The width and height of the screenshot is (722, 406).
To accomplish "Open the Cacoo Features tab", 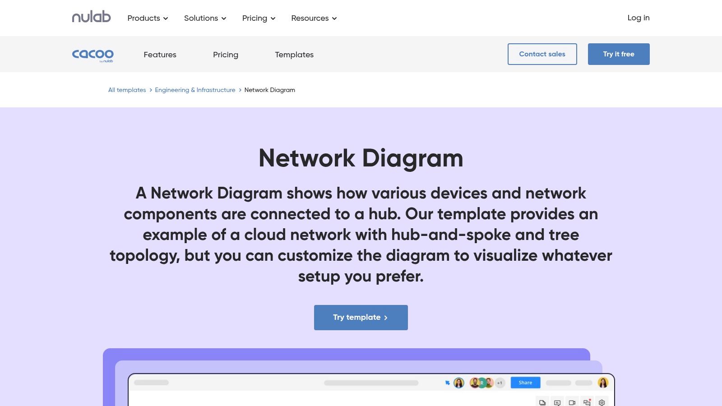I will (x=160, y=55).
